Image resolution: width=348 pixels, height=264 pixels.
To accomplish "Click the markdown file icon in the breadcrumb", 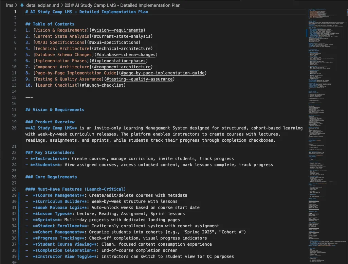I will [x=22, y=5].
